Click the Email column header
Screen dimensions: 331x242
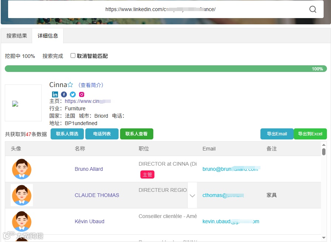pos(209,149)
